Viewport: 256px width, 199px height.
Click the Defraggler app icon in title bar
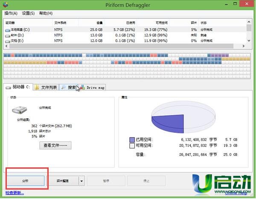pos(6,5)
